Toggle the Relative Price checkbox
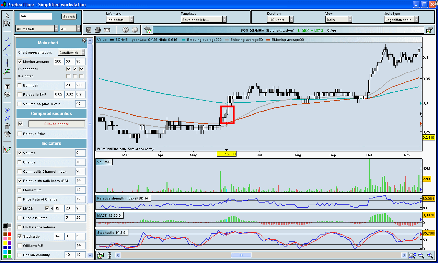This screenshot has height=263, width=438. [x=20, y=134]
